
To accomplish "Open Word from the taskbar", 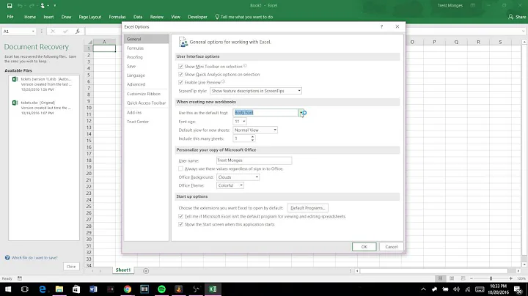I will [93, 289].
